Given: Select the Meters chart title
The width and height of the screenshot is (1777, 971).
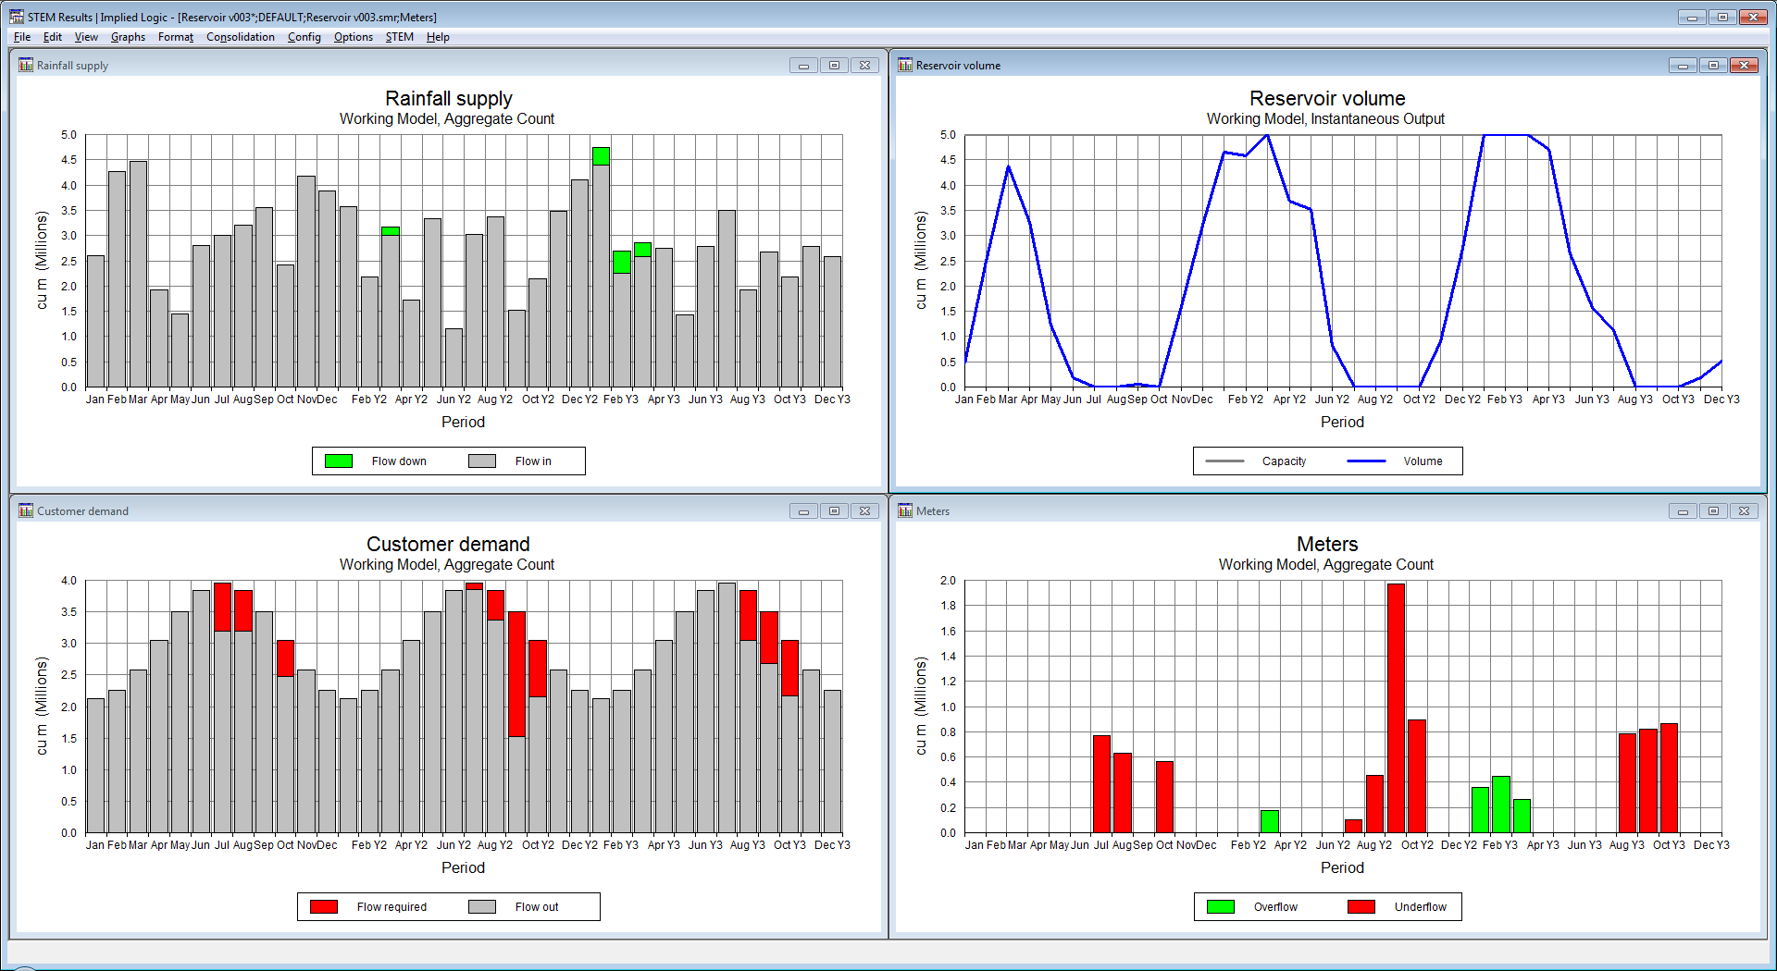Looking at the screenshot, I should (1327, 545).
